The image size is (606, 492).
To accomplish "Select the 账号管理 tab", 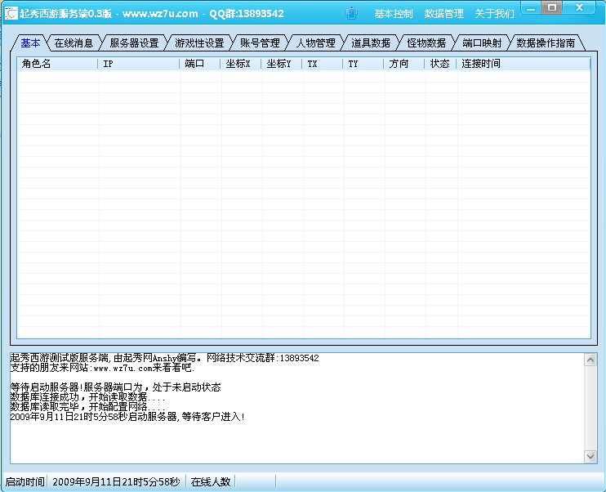I will (x=260, y=43).
